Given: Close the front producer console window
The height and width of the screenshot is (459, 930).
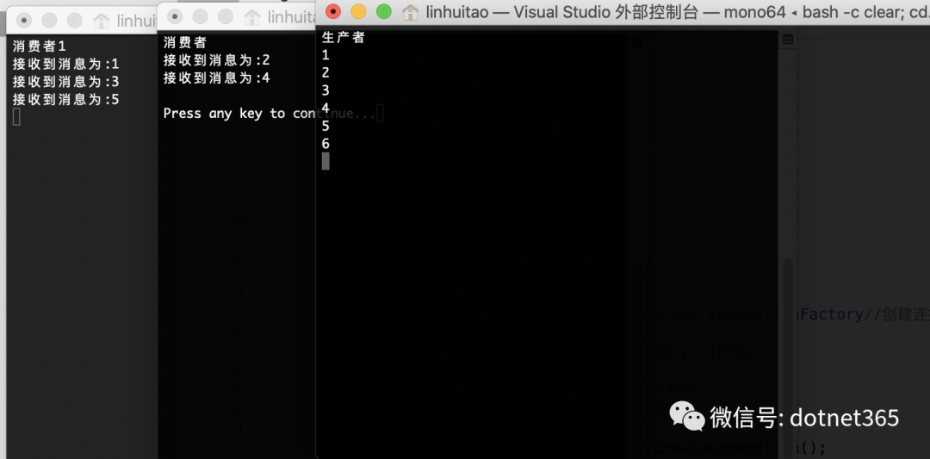Looking at the screenshot, I should coord(333,11).
